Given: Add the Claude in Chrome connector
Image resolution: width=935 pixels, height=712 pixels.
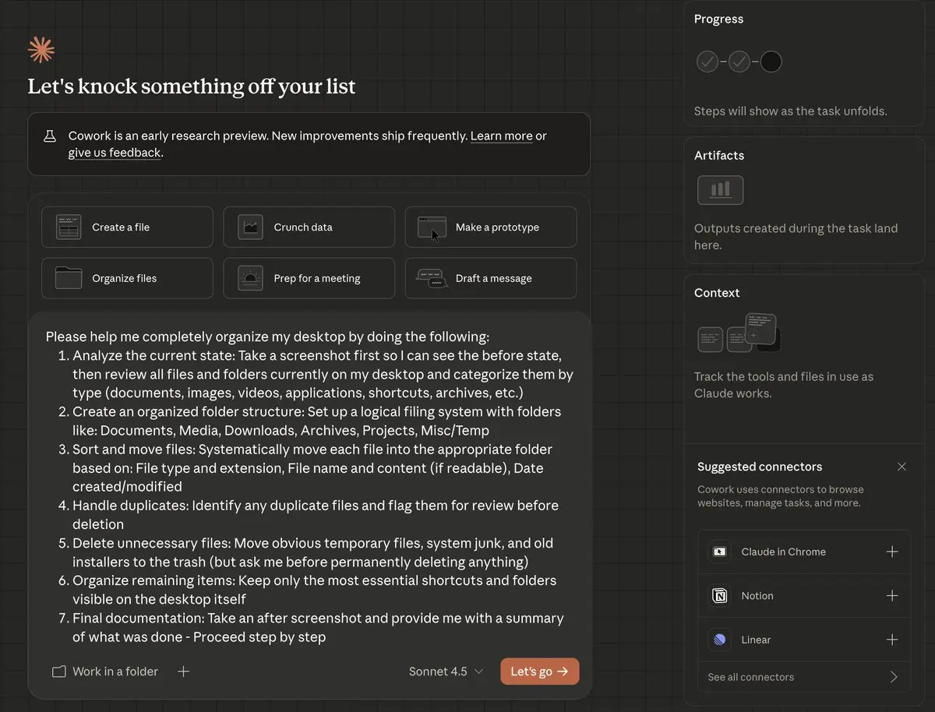Looking at the screenshot, I should (892, 552).
